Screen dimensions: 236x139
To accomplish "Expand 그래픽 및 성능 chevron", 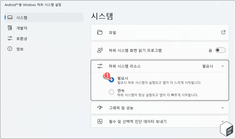I will (223, 108).
